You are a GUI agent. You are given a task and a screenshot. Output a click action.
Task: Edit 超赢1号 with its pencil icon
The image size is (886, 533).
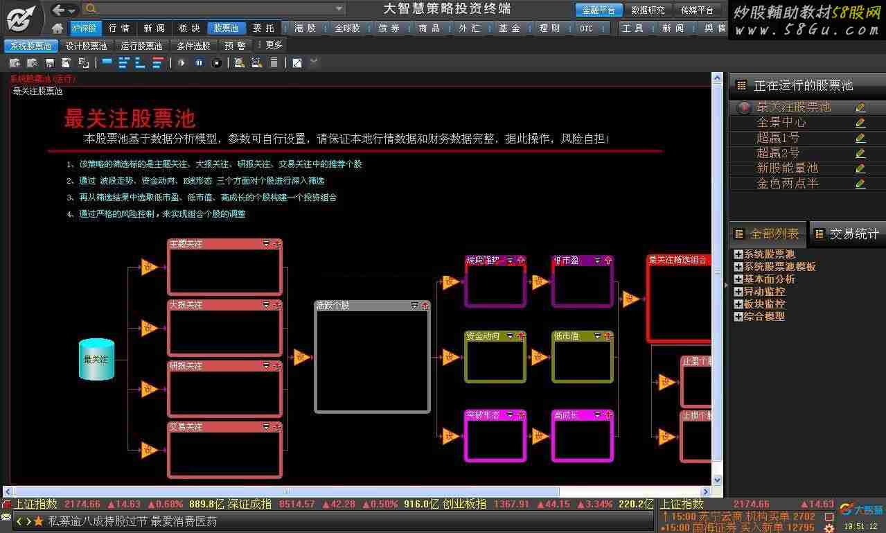[x=860, y=138]
